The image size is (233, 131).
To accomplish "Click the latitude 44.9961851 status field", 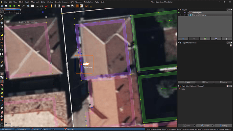I will pos(7,129).
